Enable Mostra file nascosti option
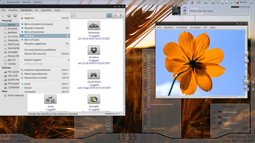Screen dimensions: 255x143 point(45,54)
